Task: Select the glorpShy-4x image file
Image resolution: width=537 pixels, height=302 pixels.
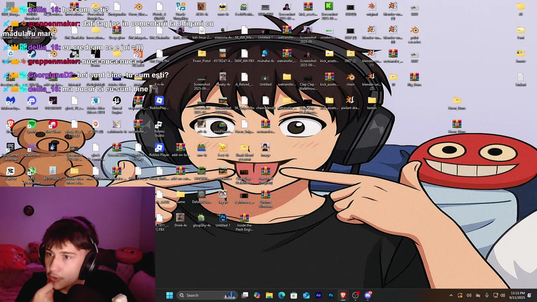Action: (x=202, y=220)
